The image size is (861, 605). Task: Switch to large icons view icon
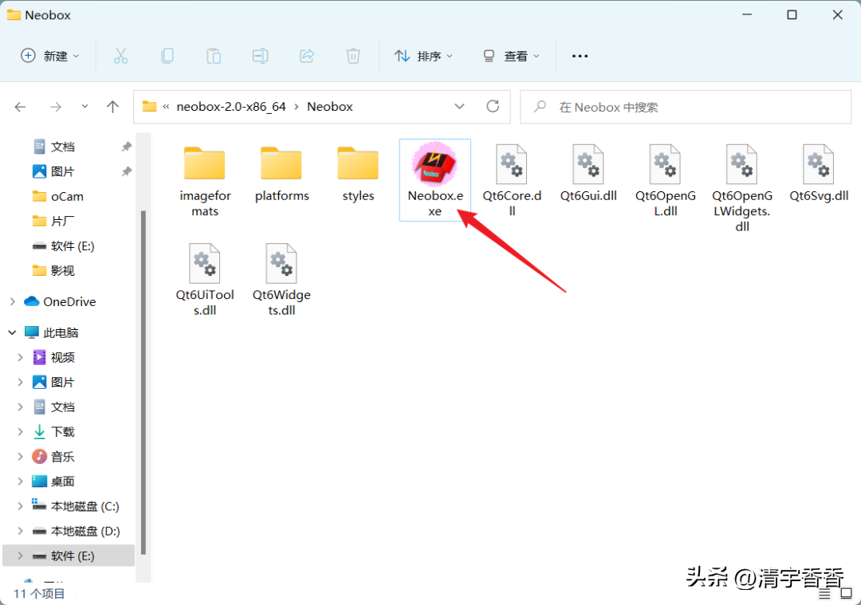[846, 594]
